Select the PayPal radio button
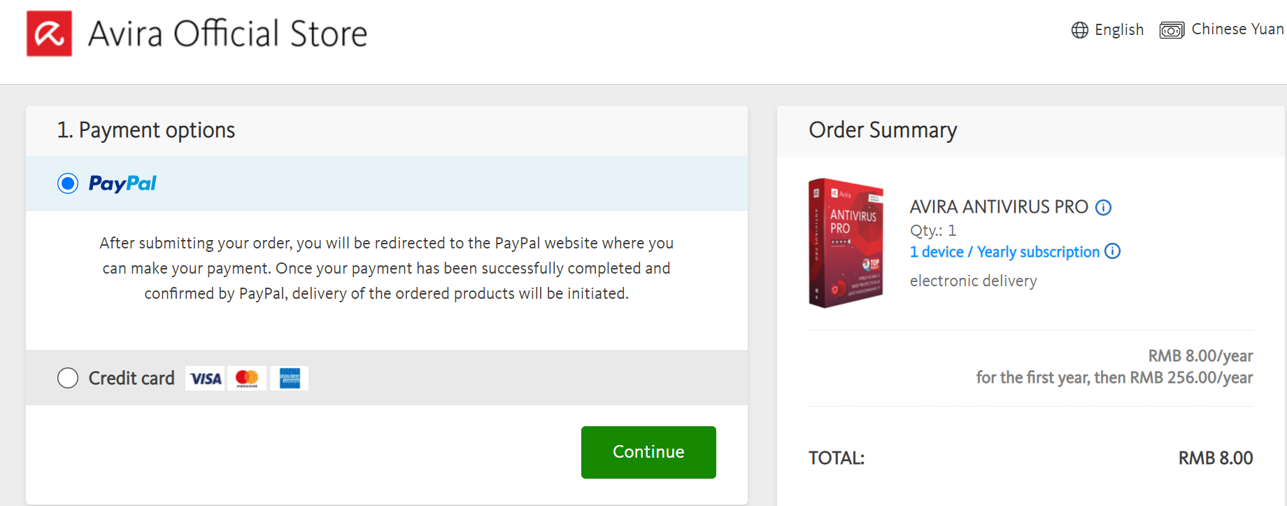This screenshot has width=1287, height=506. [68, 183]
